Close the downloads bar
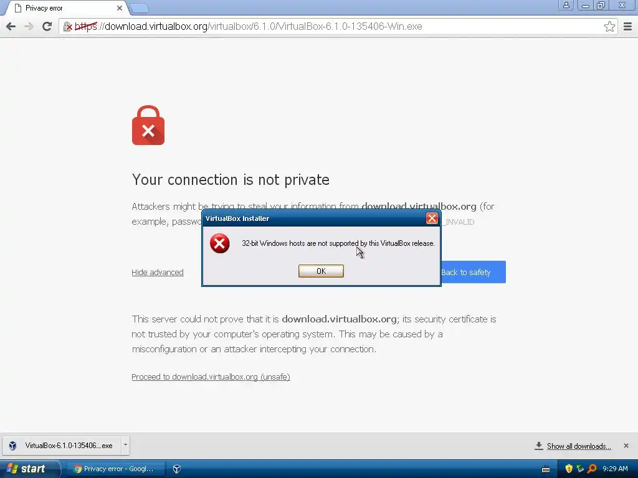Viewport: 638px width, 478px height. tap(626, 446)
